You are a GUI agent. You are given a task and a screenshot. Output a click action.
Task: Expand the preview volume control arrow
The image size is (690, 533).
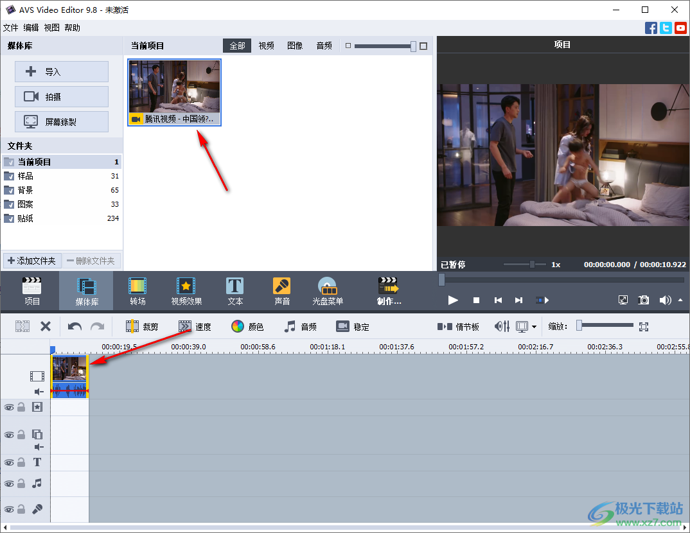coord(680,300)
